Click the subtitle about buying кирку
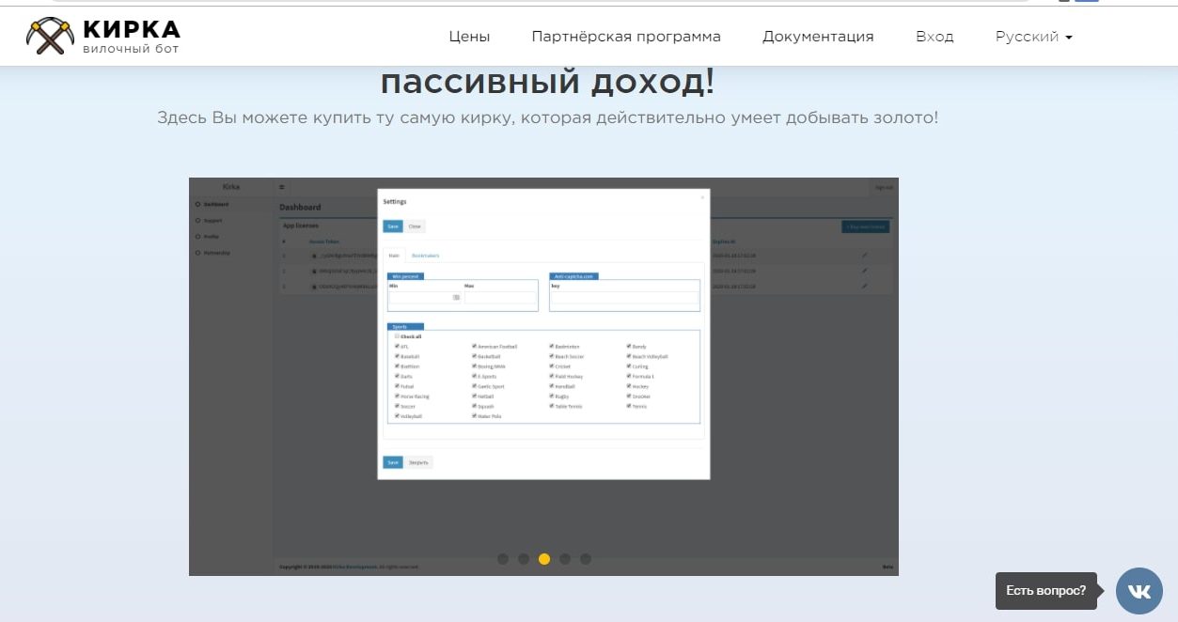Viewport: 1178px width, 622px height. coord(547,118)
